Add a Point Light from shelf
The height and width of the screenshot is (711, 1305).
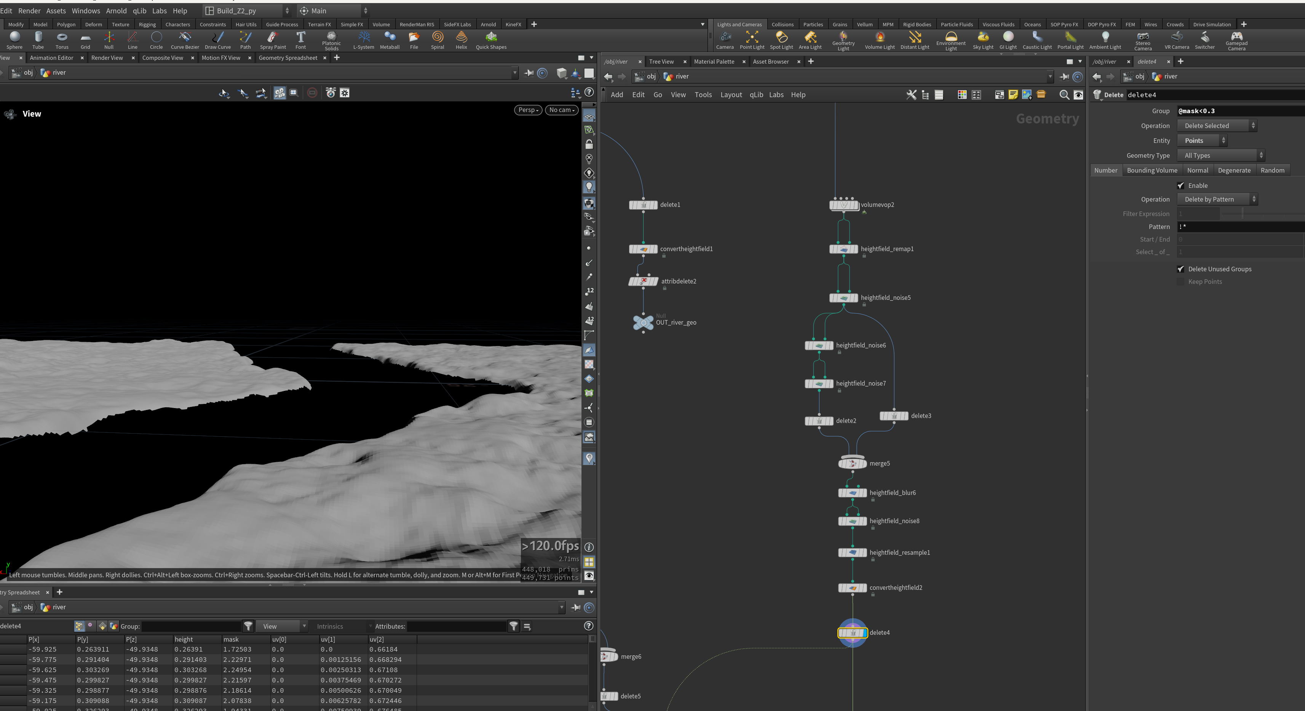[x=752, y=40]
